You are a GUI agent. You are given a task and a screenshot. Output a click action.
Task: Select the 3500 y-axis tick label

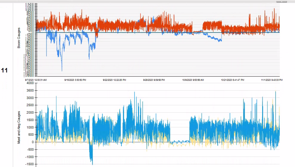click(x=31, y=91)
